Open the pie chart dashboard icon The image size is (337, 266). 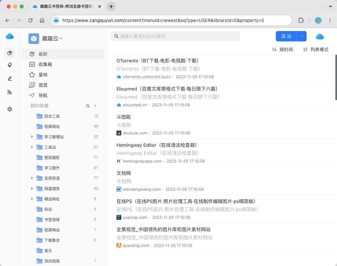point(10,53)
